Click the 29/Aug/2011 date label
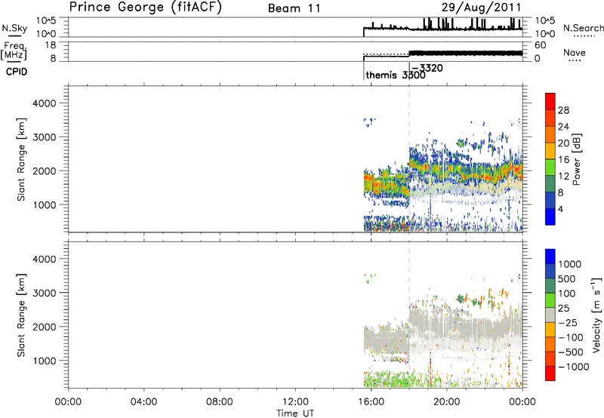The height and width of the screenshot is (418, 604). coord(481,8)
